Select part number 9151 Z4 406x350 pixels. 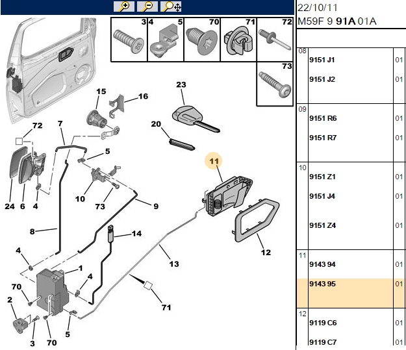point(322,225)
